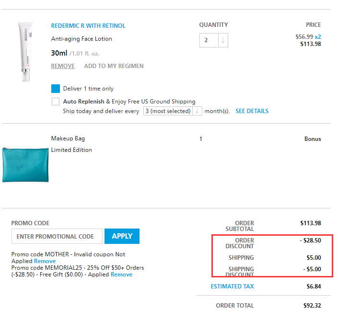Viewport: 338px width, 321px height.
Task: Enable the Auto Replenish checkbox
Action: [56, 102]
